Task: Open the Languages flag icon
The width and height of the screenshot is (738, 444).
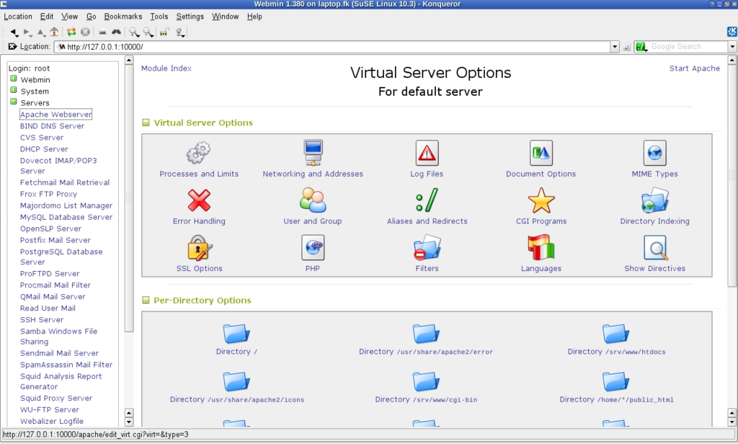Action: pos(541,248)
